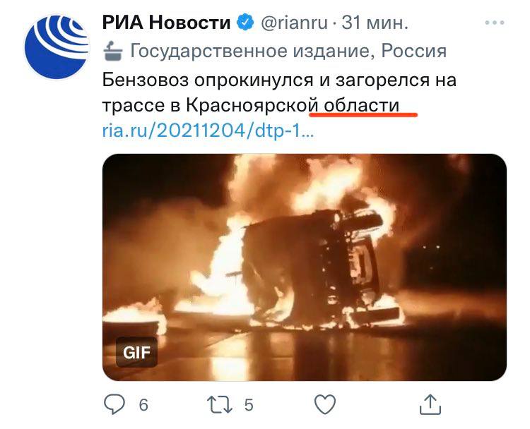The image size is (530, 429).
Task: Click the state-affiliated media podium icon
Action: coord(112,51)
